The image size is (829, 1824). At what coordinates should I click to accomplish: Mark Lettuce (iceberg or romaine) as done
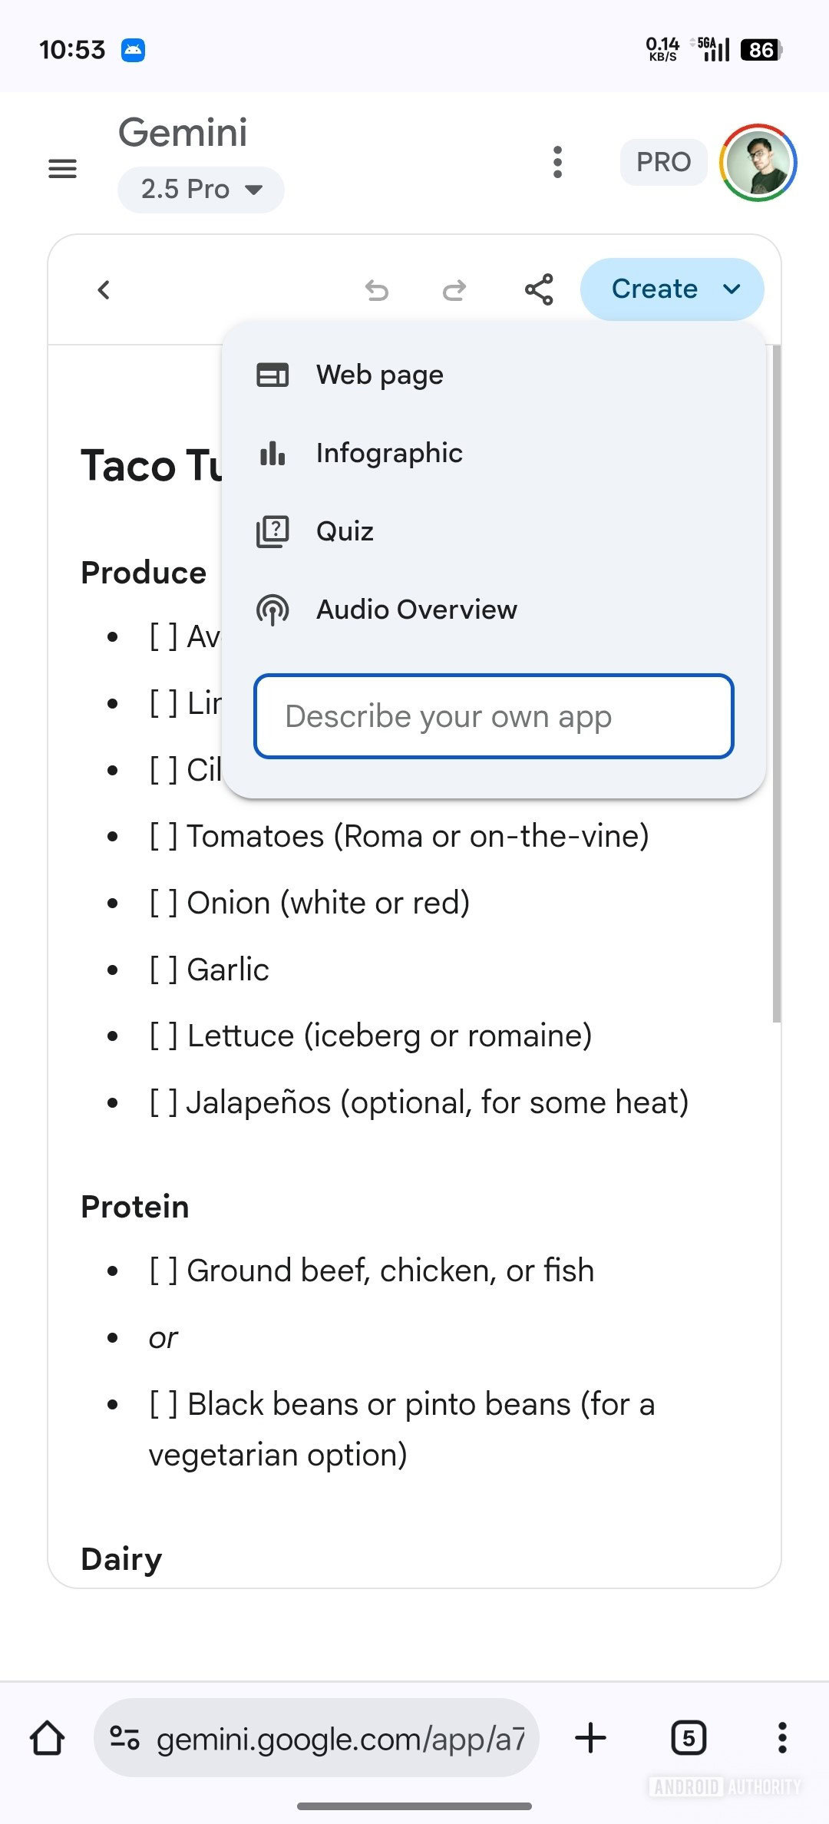point(163,1036)
